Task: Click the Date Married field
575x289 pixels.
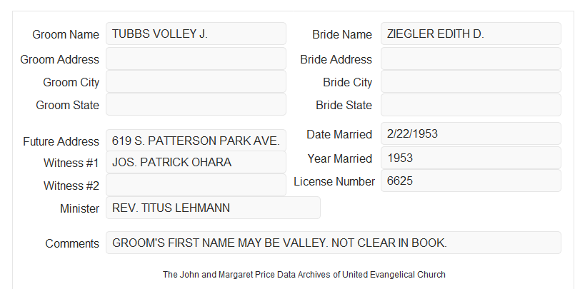Action: coord(471,133)
